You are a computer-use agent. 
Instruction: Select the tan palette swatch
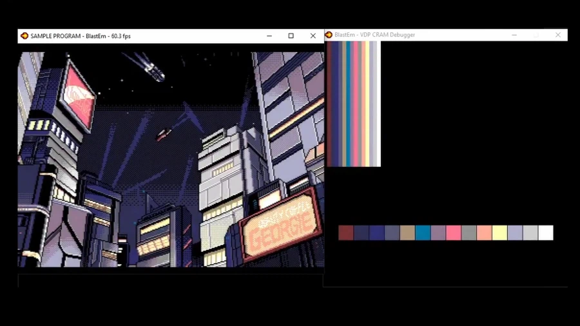407,233
